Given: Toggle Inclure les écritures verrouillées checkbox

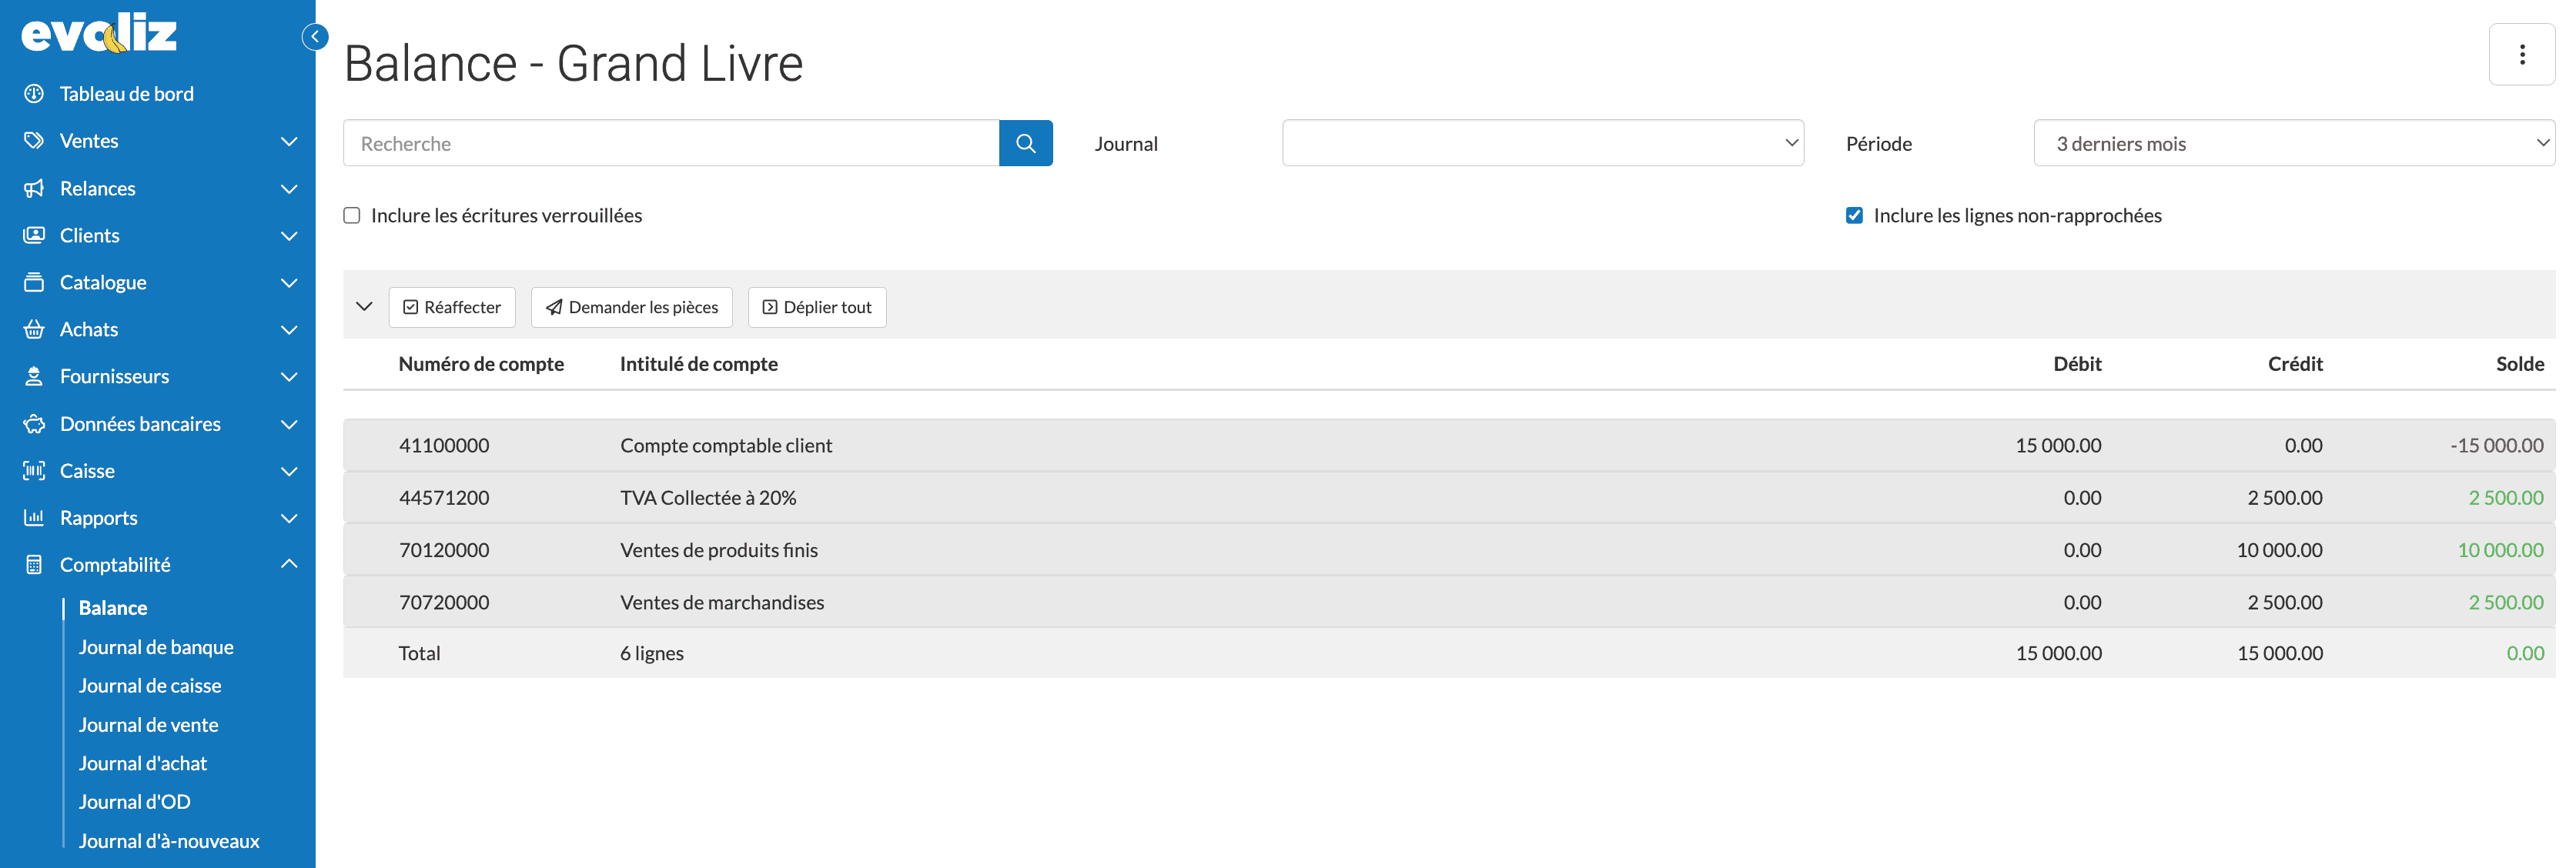Looking at the screenshot, I should (352, 216).
